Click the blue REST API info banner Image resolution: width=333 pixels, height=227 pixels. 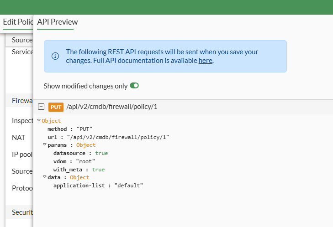pos(165,56)
